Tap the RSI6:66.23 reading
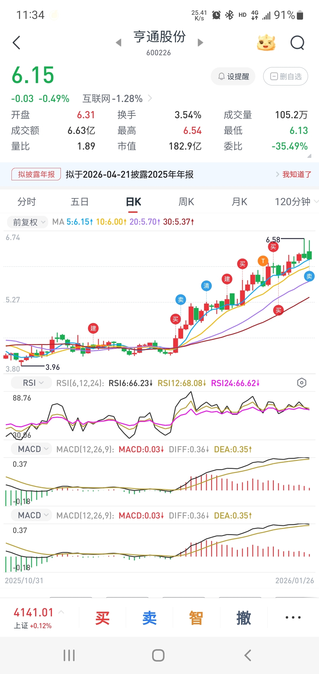 [x=131, y=383]
